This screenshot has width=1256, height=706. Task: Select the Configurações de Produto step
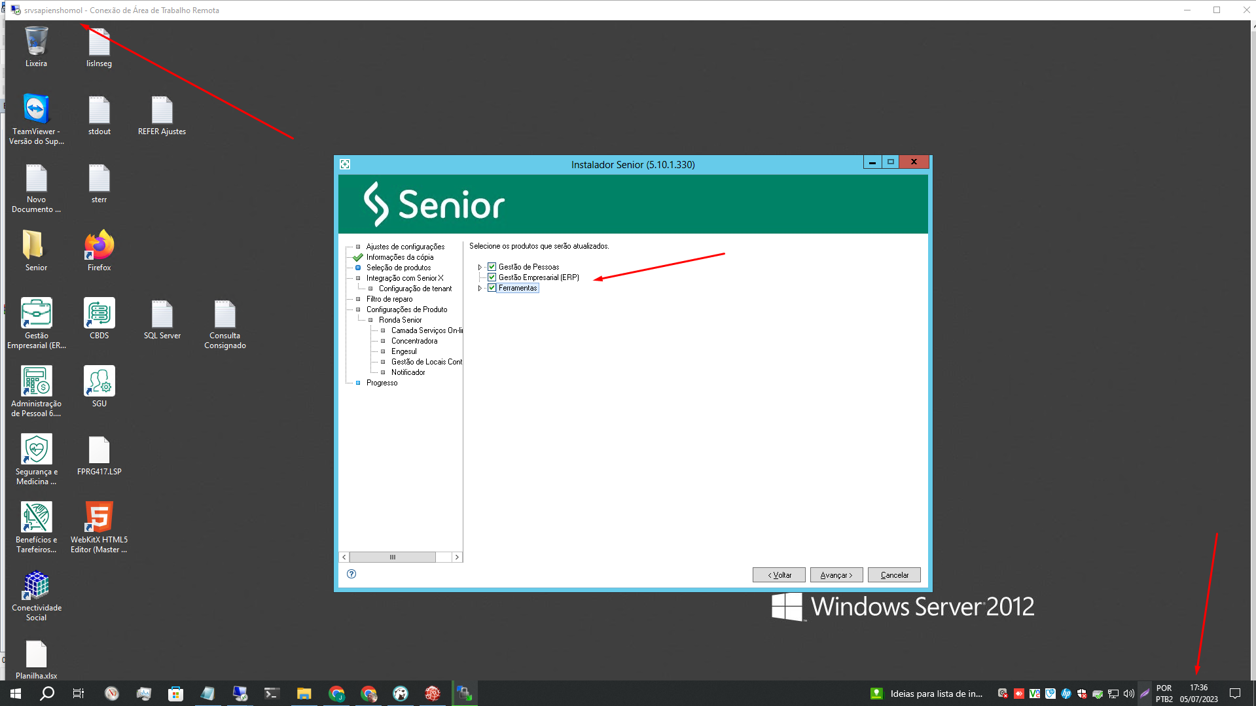(x=406, y=309)
